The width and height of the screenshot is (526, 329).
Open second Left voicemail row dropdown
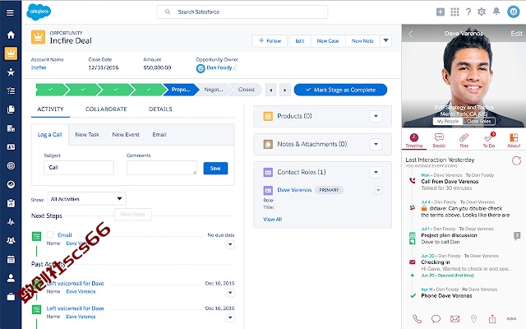tap(230, 317)
